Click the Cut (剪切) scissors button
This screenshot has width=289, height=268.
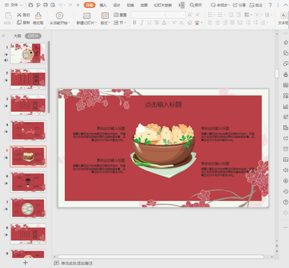[23, 15]
